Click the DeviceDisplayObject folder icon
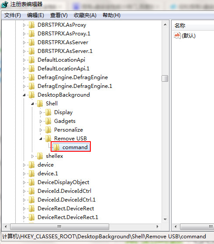 [x=31, y=182]
